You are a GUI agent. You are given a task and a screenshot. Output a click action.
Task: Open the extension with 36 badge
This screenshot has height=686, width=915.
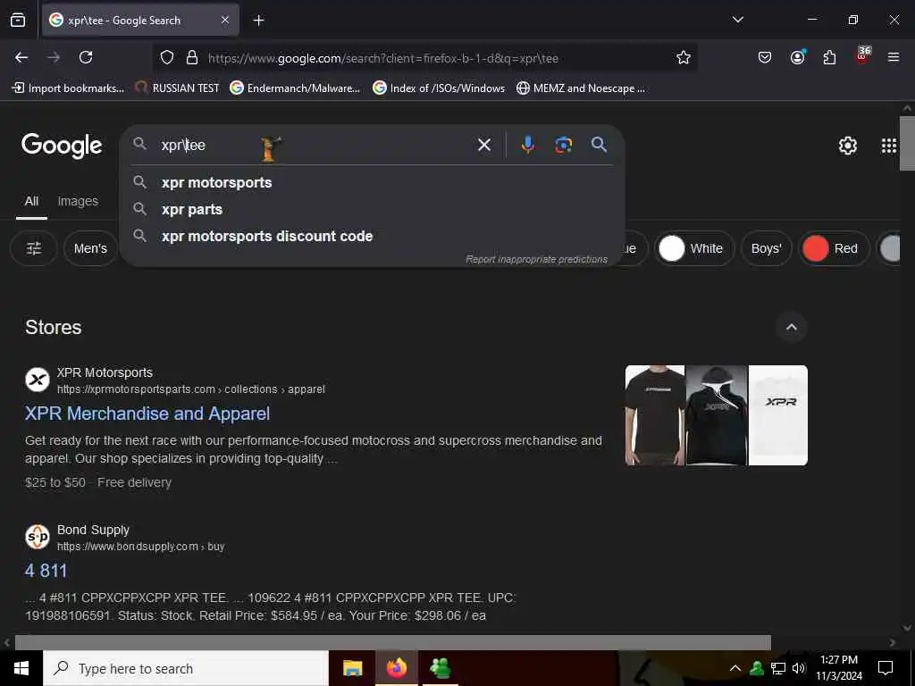coord(862,56)
